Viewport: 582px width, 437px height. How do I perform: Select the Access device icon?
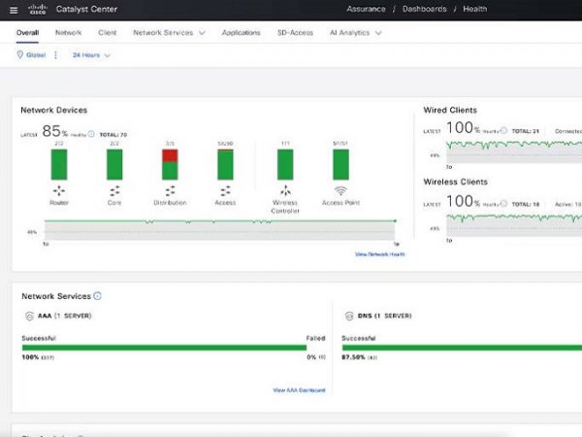[225, 190]
